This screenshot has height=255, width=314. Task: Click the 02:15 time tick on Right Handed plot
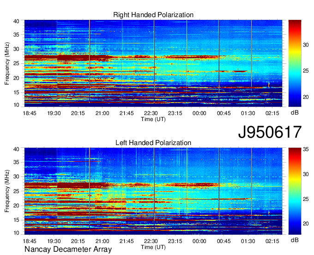pyautogui.click(x=272, y=113)
